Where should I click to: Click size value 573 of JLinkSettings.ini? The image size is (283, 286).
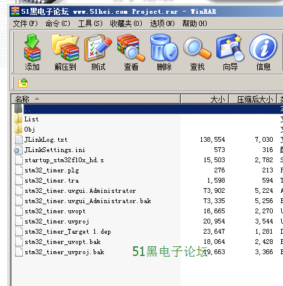coord(219,150)
